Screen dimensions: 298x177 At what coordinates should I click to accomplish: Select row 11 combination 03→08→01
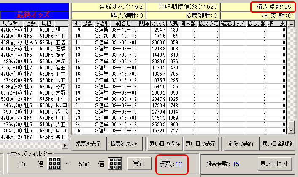tap(124, 42)
